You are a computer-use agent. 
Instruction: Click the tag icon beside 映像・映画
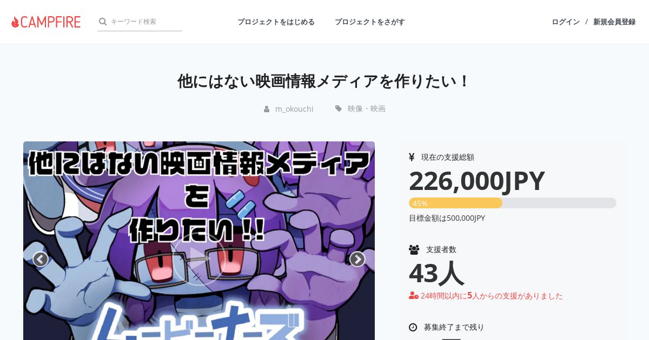(339, 108)
